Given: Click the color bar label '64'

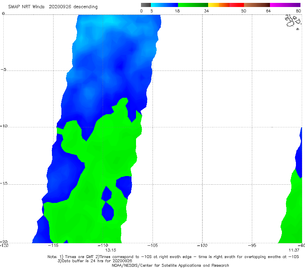Looking at the screenshot, I should coord(268,11).
